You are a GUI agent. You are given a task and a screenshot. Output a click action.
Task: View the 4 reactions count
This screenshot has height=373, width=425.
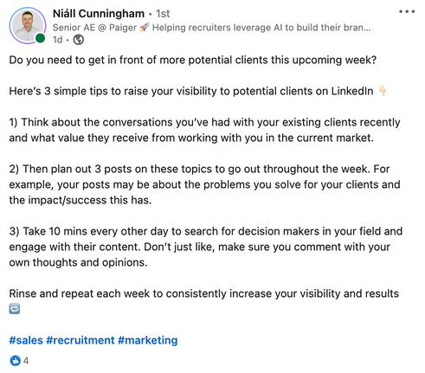pyautogui.click(x=26, y=361)
